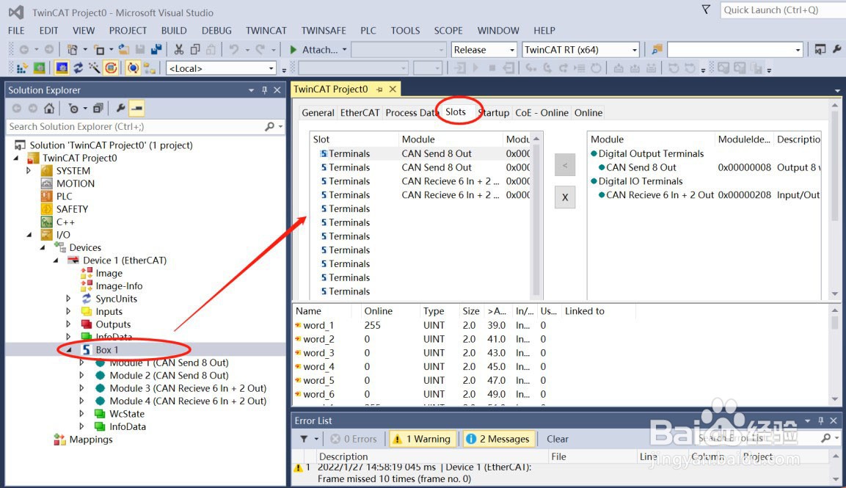Switch to the CoE - Online tab
The width and height of the screenshot is (846, 488).
(x=541, y=113)
